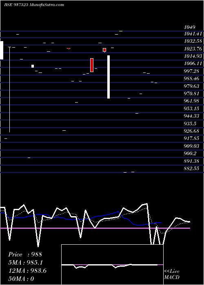Viewport: 204px width, 285px height.
Task: Click the 988.46 price axis label
Action: [192, 79]
